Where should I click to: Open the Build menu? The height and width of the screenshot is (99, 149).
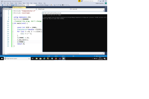point(16,3)
